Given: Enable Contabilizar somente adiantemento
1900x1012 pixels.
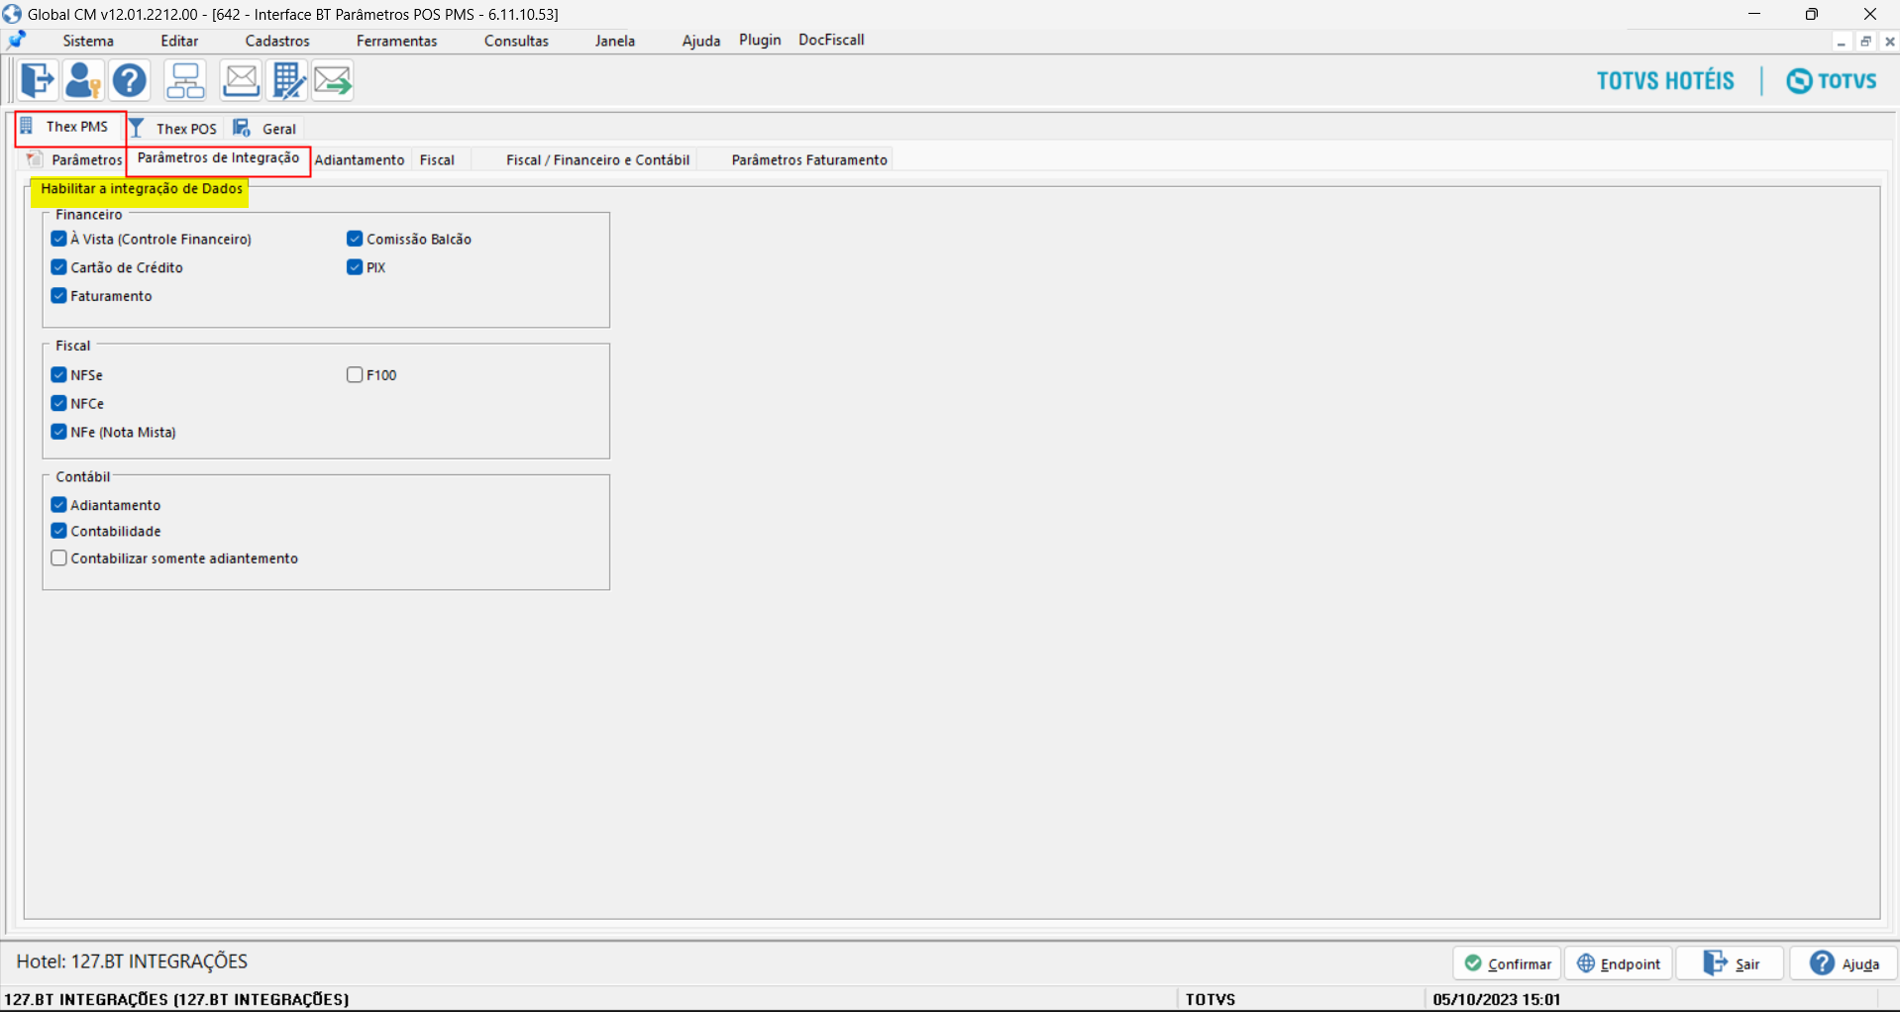Looking at the screenshot, I should click(x=59, y=558).
